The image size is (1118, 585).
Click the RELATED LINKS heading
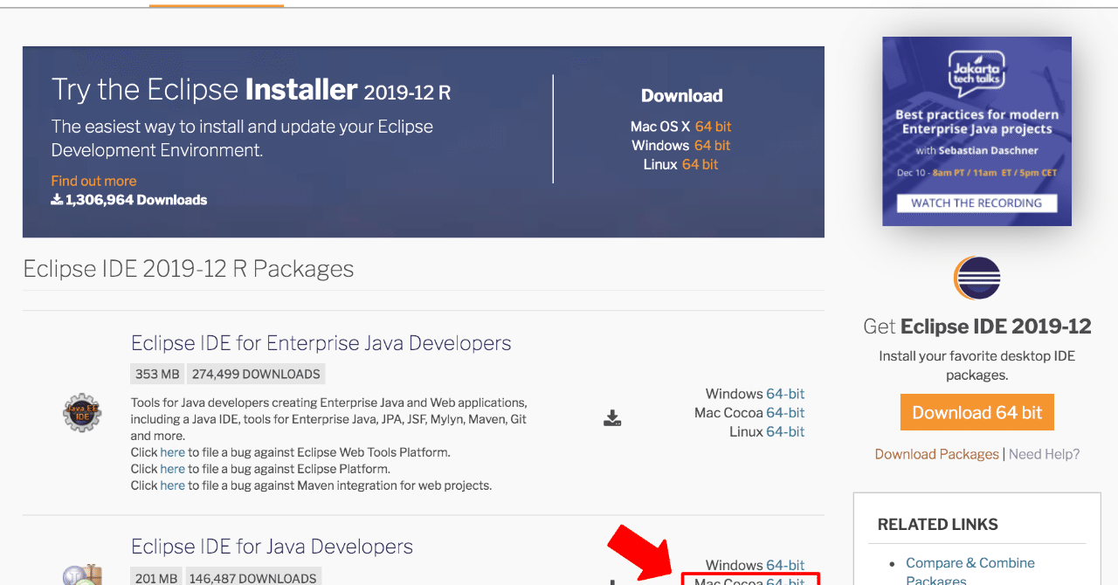coord(937,525)
